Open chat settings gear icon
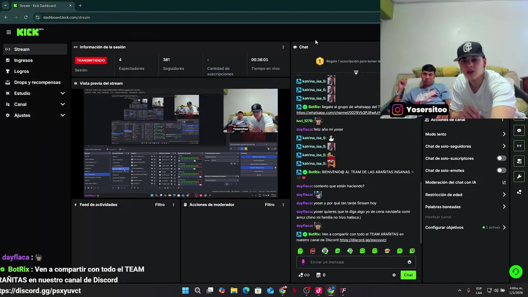The width and height of the screenshot is (528, 297). click(x=394, y=275)
